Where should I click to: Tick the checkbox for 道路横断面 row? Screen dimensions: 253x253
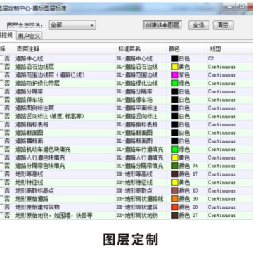(x=1, y=141)
